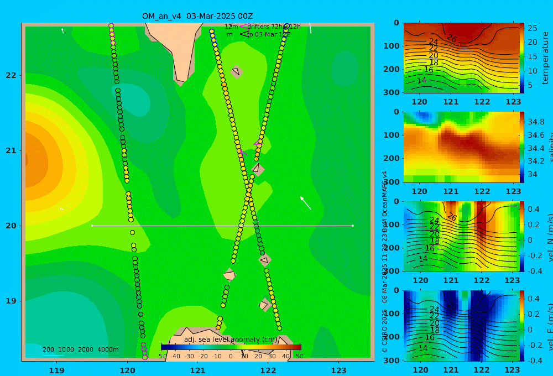
Task: Click the vertical "temperature" axis label
Action: [x=546, y=58]
